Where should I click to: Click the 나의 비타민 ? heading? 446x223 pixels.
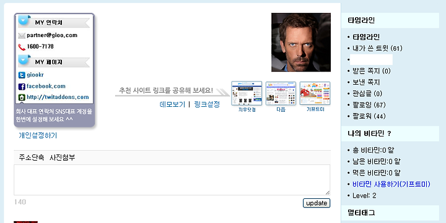tap(369, 133)
